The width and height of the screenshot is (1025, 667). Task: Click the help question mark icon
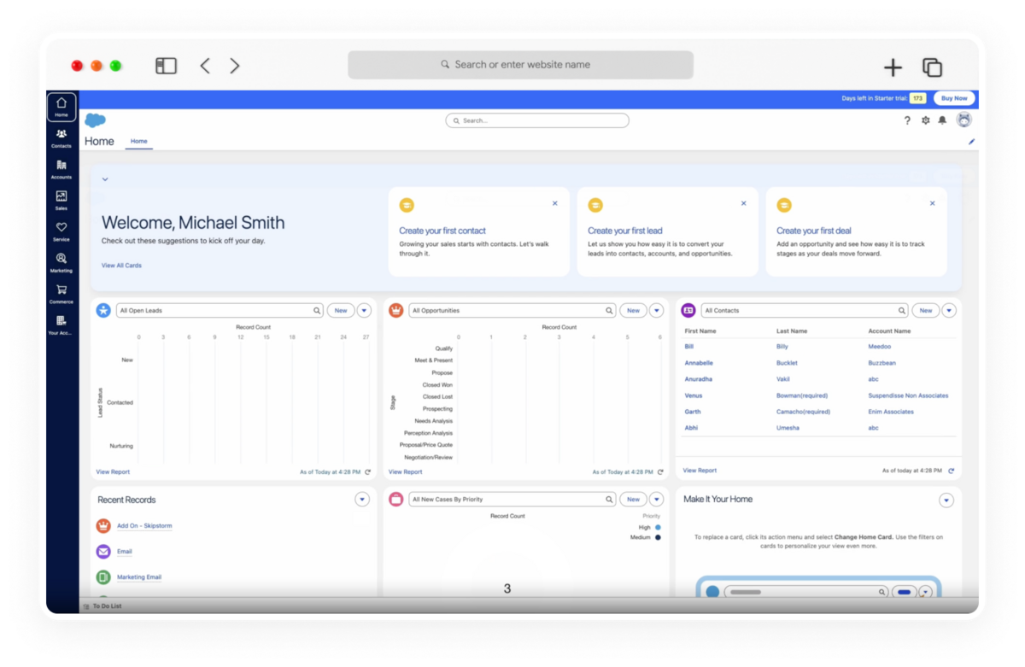coord(907,120)
